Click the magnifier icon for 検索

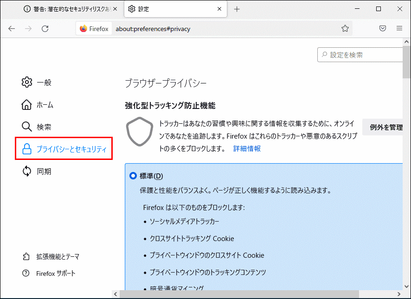(26, 127)
